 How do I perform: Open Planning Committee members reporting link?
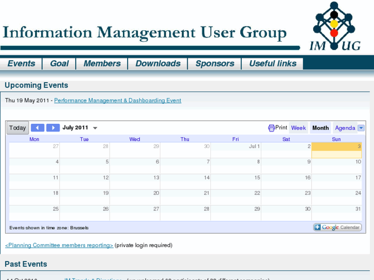click(x=59, y=246)
